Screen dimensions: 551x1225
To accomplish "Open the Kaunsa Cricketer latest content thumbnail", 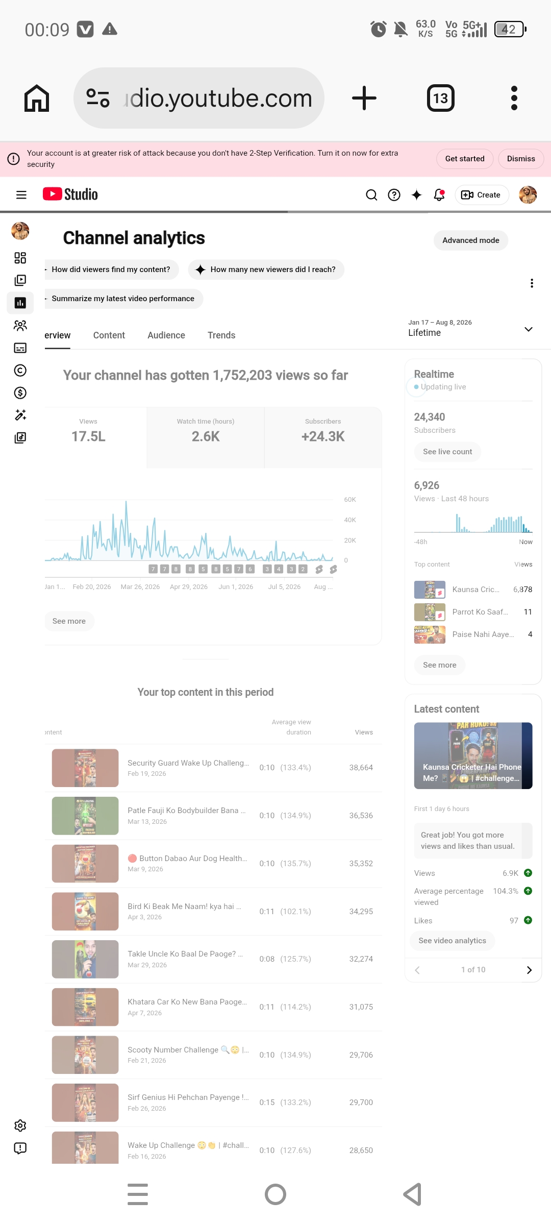I will [473, 755].
